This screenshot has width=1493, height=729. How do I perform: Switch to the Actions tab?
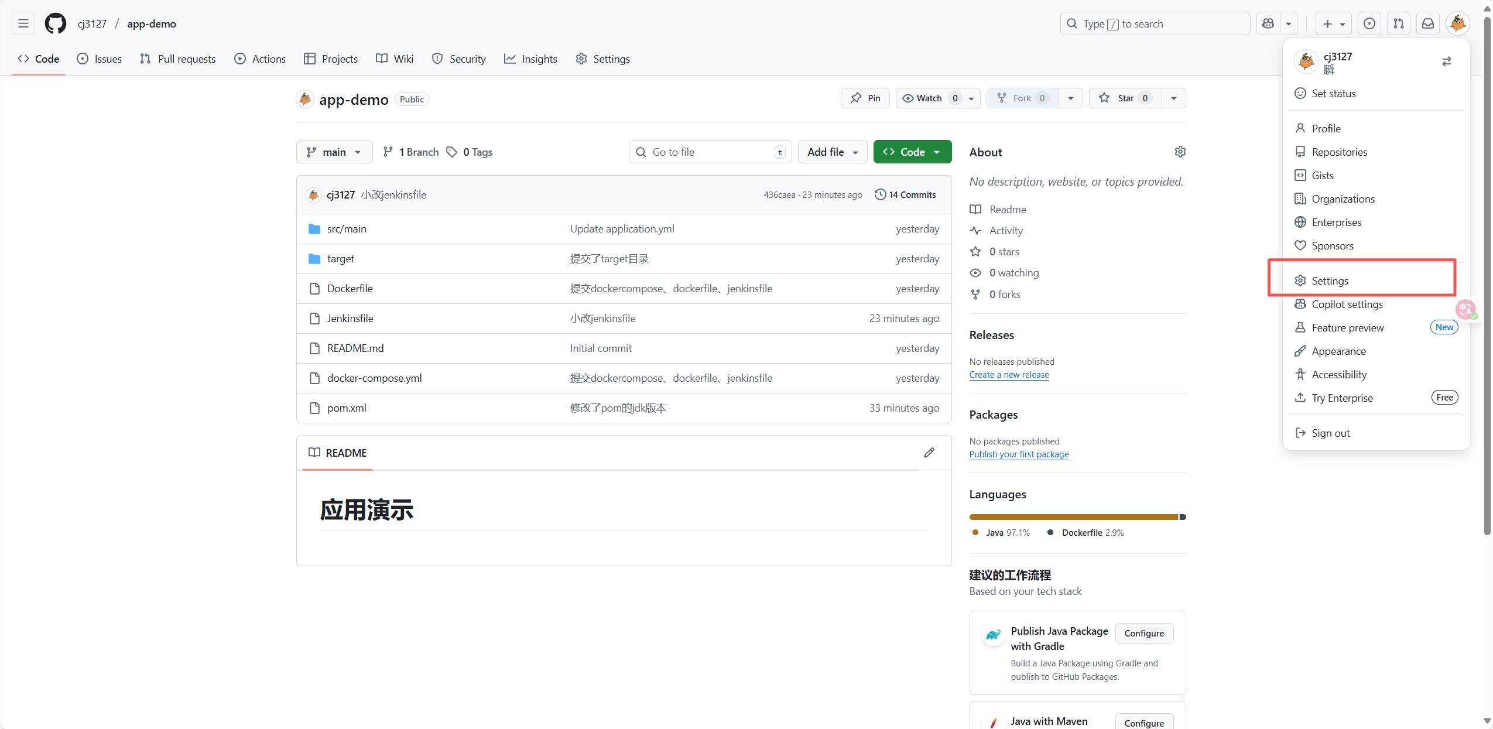point(260,59)
